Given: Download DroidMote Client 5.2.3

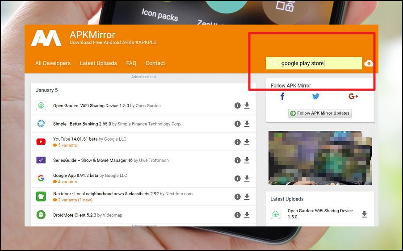Looking at the screenshot, I should point(247,215).
